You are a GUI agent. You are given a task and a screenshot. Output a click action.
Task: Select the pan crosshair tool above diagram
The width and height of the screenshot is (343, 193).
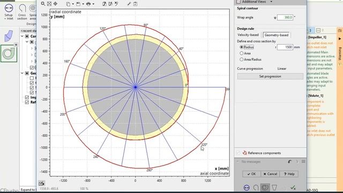(x=55, y=4)
